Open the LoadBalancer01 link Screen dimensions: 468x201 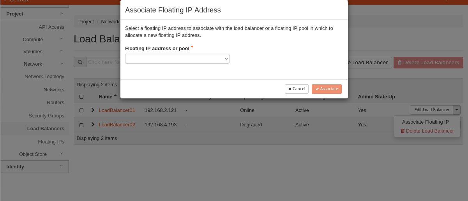click(x=117, y=110)
